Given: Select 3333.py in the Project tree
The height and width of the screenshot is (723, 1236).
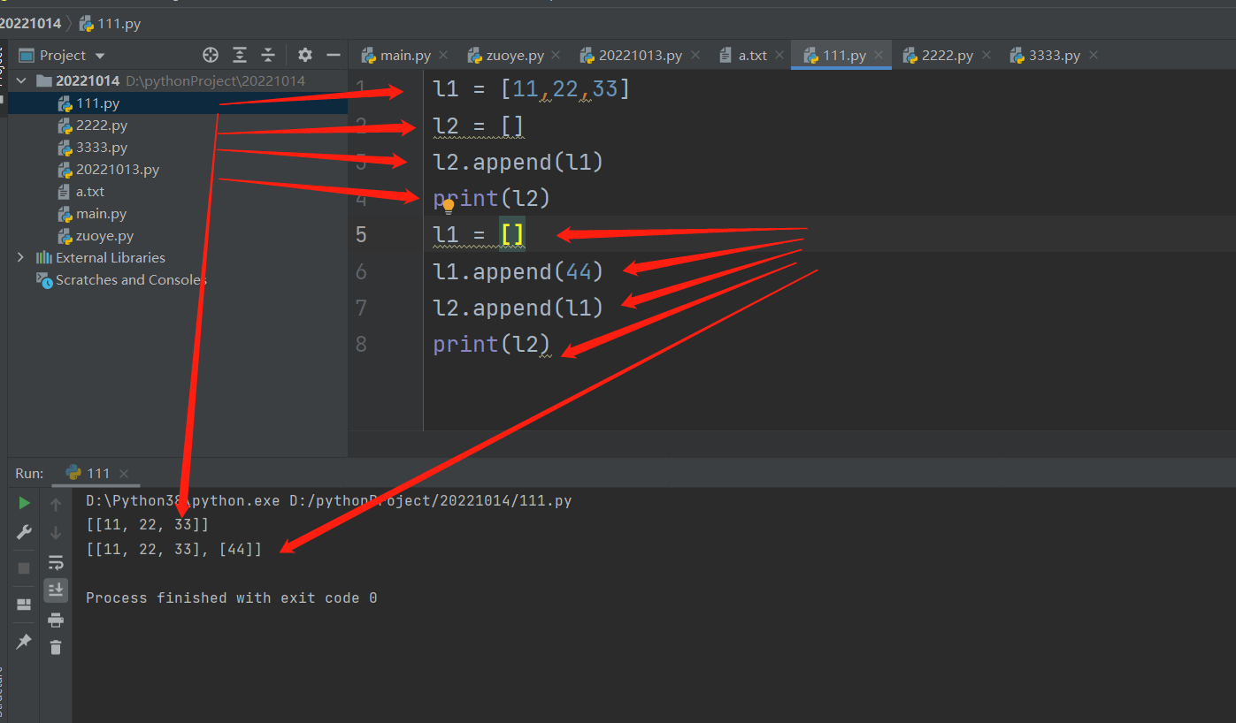Looking at the screenshot, I should 101,148.
